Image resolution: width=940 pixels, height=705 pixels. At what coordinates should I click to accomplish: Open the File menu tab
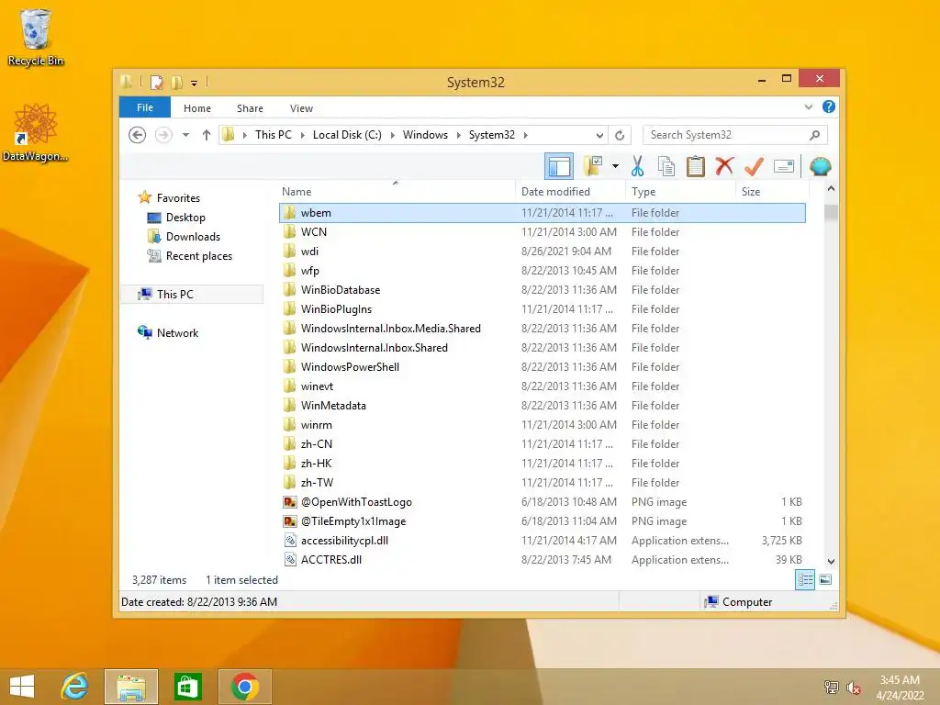(145, 107)
